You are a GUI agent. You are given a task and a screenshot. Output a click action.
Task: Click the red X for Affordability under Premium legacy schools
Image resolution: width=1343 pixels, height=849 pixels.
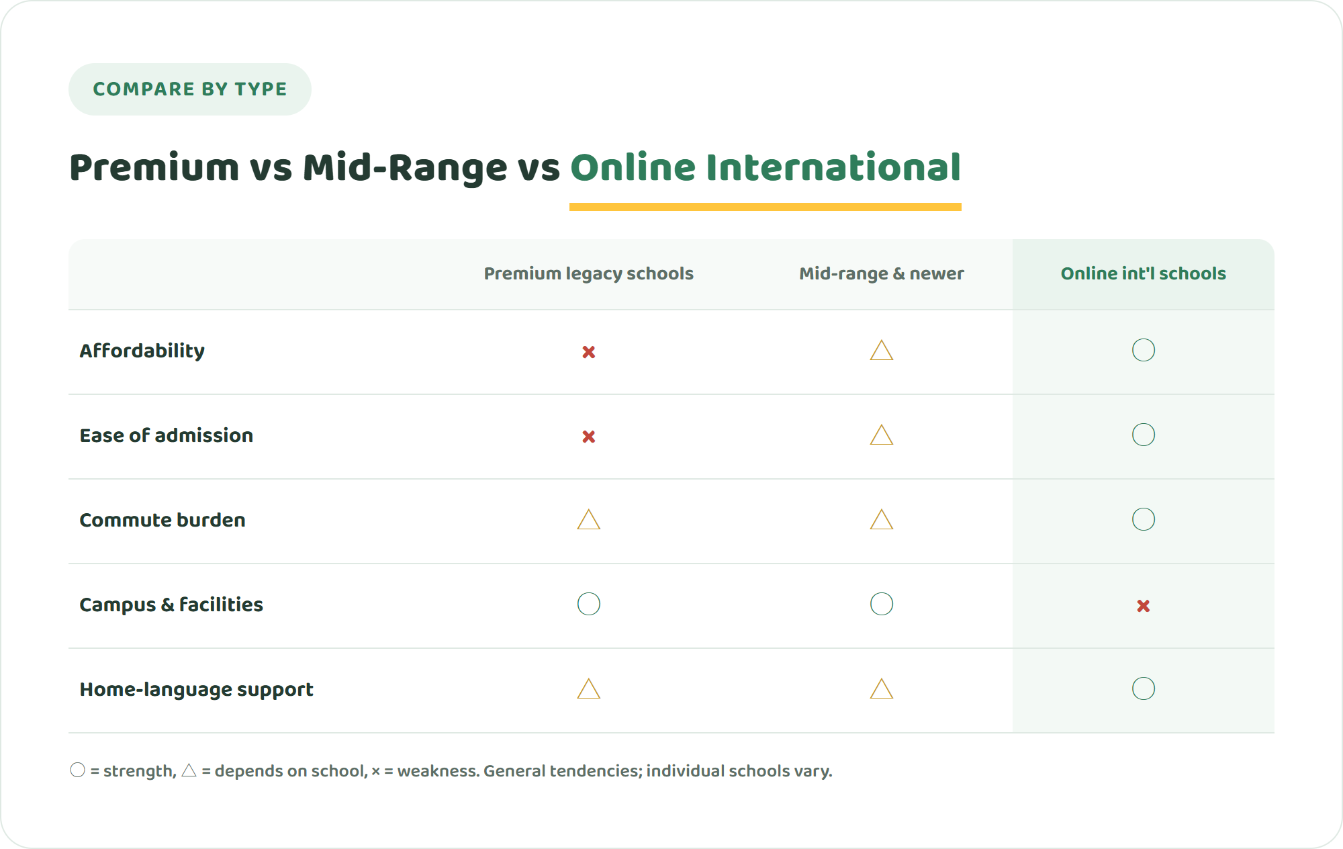[589, 352]
